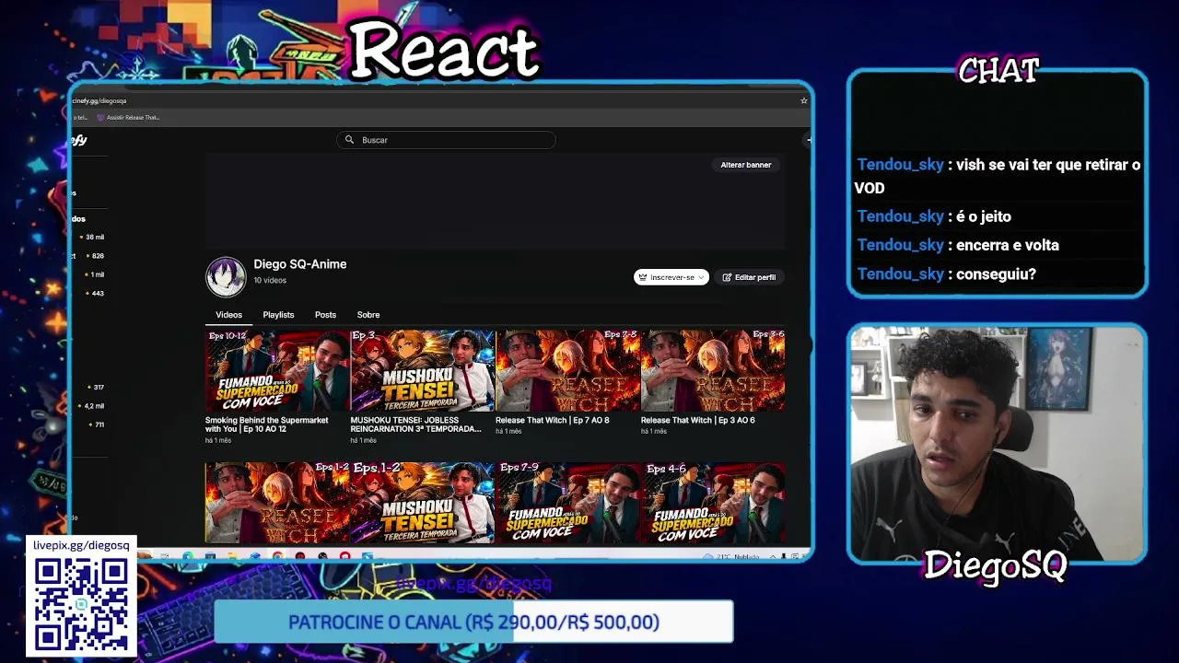Click chat message 'conseguiu?'
Viewport: 1179px width, 663px height.
point(996,273)
